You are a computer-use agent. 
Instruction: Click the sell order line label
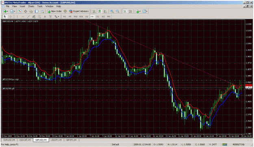click(x=9, y=89)
